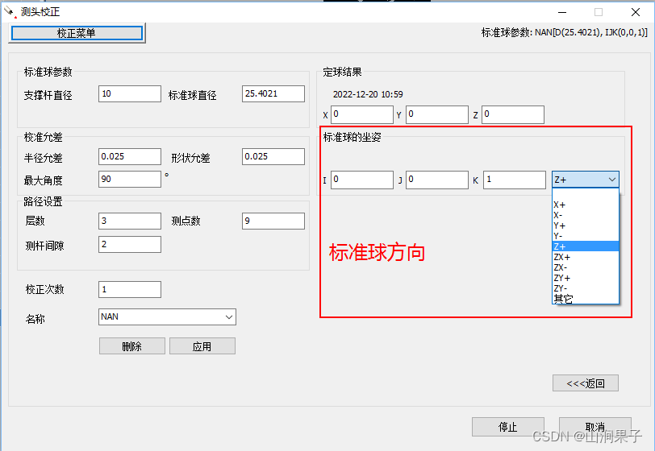Viewport: 655px width, 451px height.
Task: Click the 停止 button
Action: pos(508,426)
